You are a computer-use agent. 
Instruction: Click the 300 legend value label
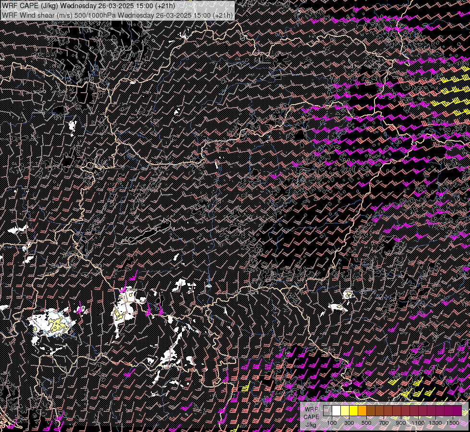[349, 423]
